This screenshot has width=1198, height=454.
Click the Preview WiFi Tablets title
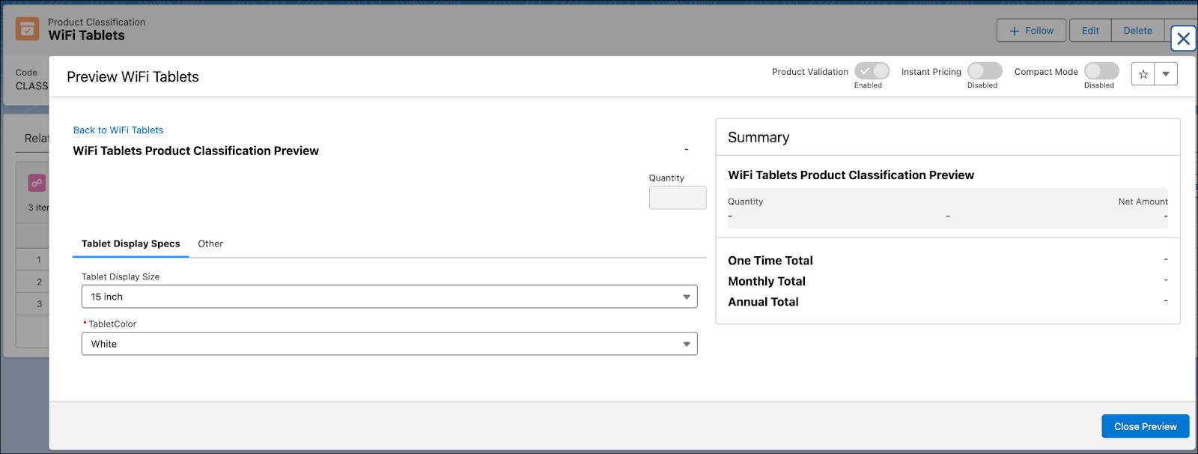pos(133,76)
